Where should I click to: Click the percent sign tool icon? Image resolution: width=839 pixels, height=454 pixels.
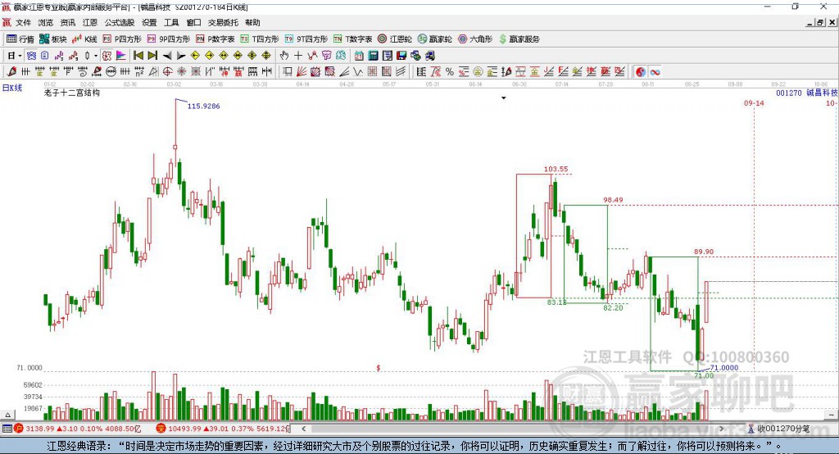tap(450, 72)
